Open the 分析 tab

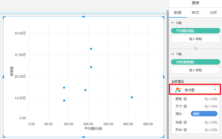(x=213, y=13)
